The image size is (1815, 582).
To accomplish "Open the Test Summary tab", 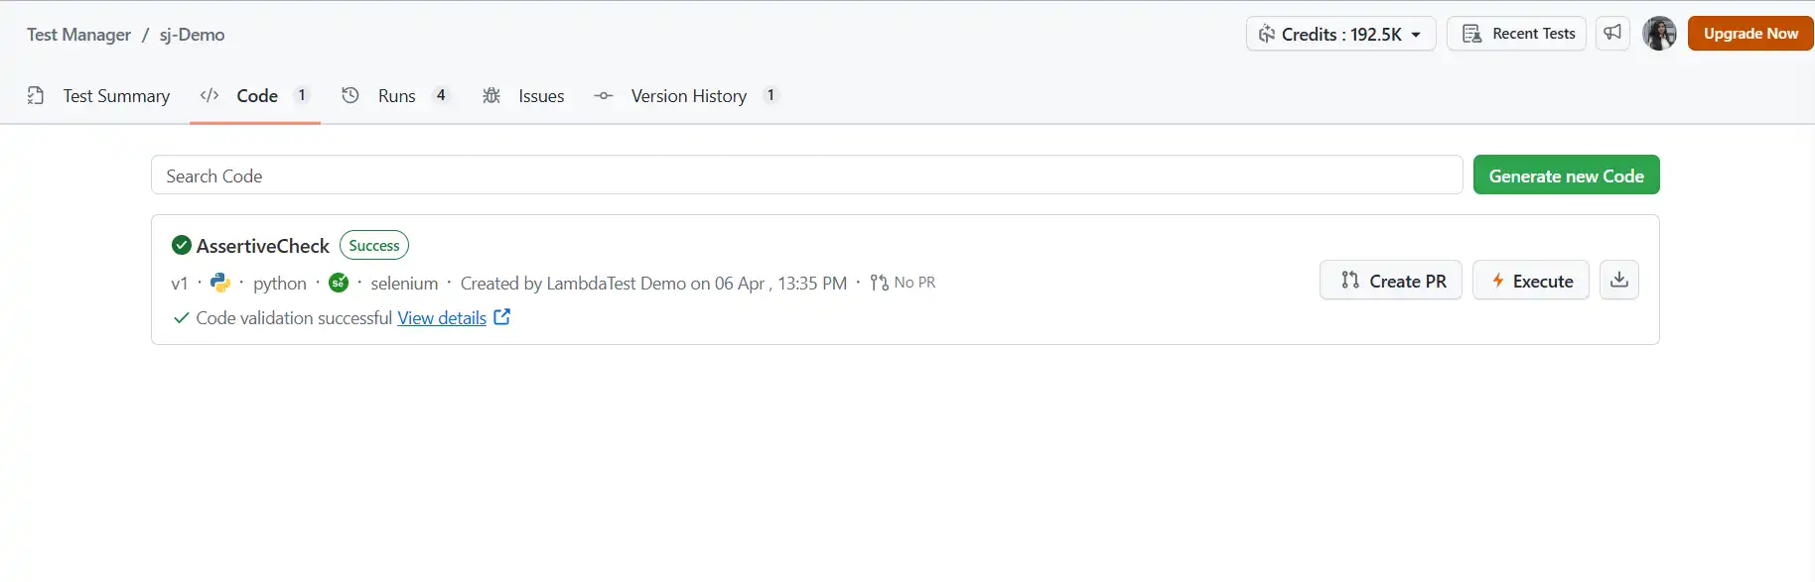I will pos(98,96).
